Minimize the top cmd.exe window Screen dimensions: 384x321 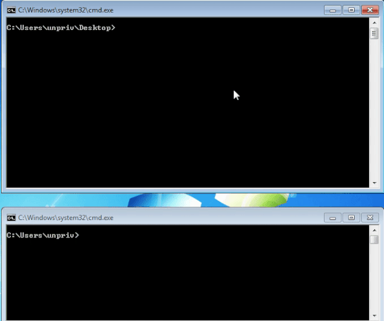click(x=332, y=10)
